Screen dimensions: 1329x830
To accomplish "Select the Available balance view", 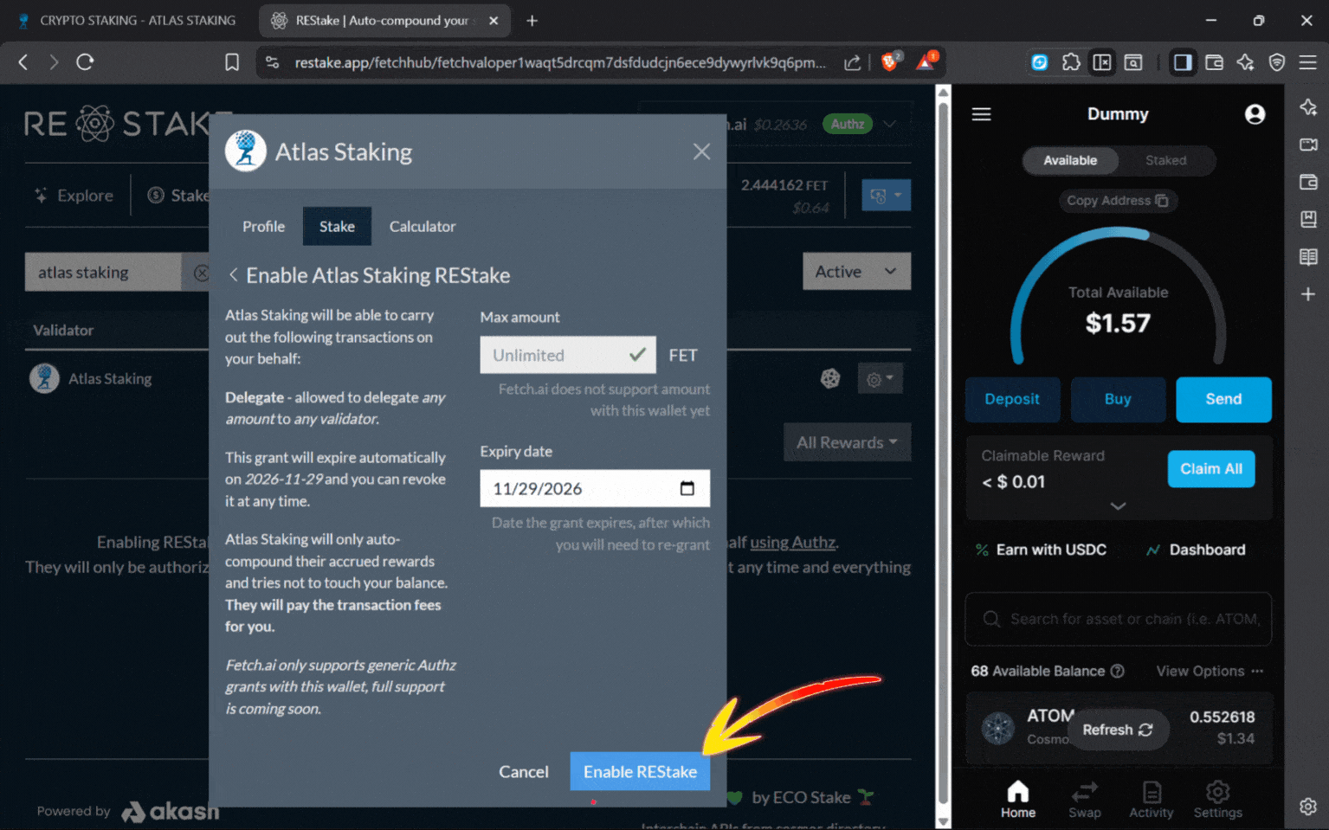I will (x=1070, y=160).
